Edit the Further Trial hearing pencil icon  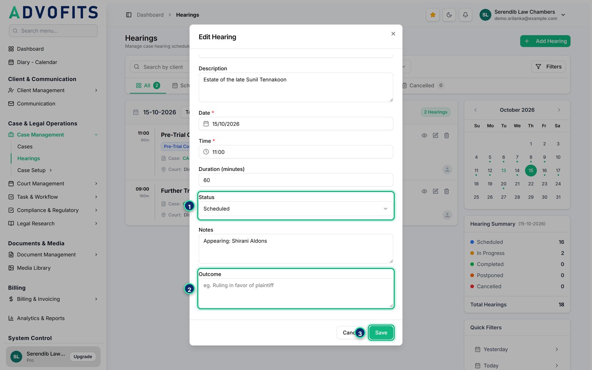(435, 191)
